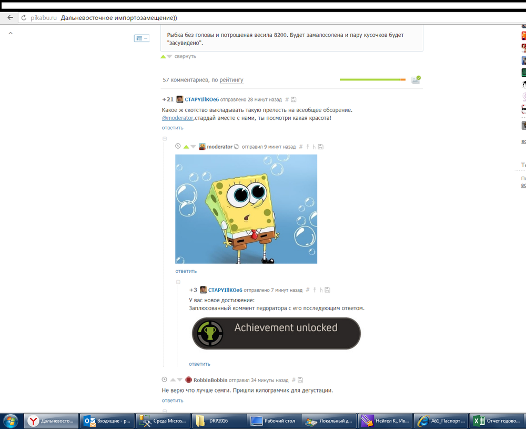Change comment sorting via "рейтингу"

(x=231, y=80)
